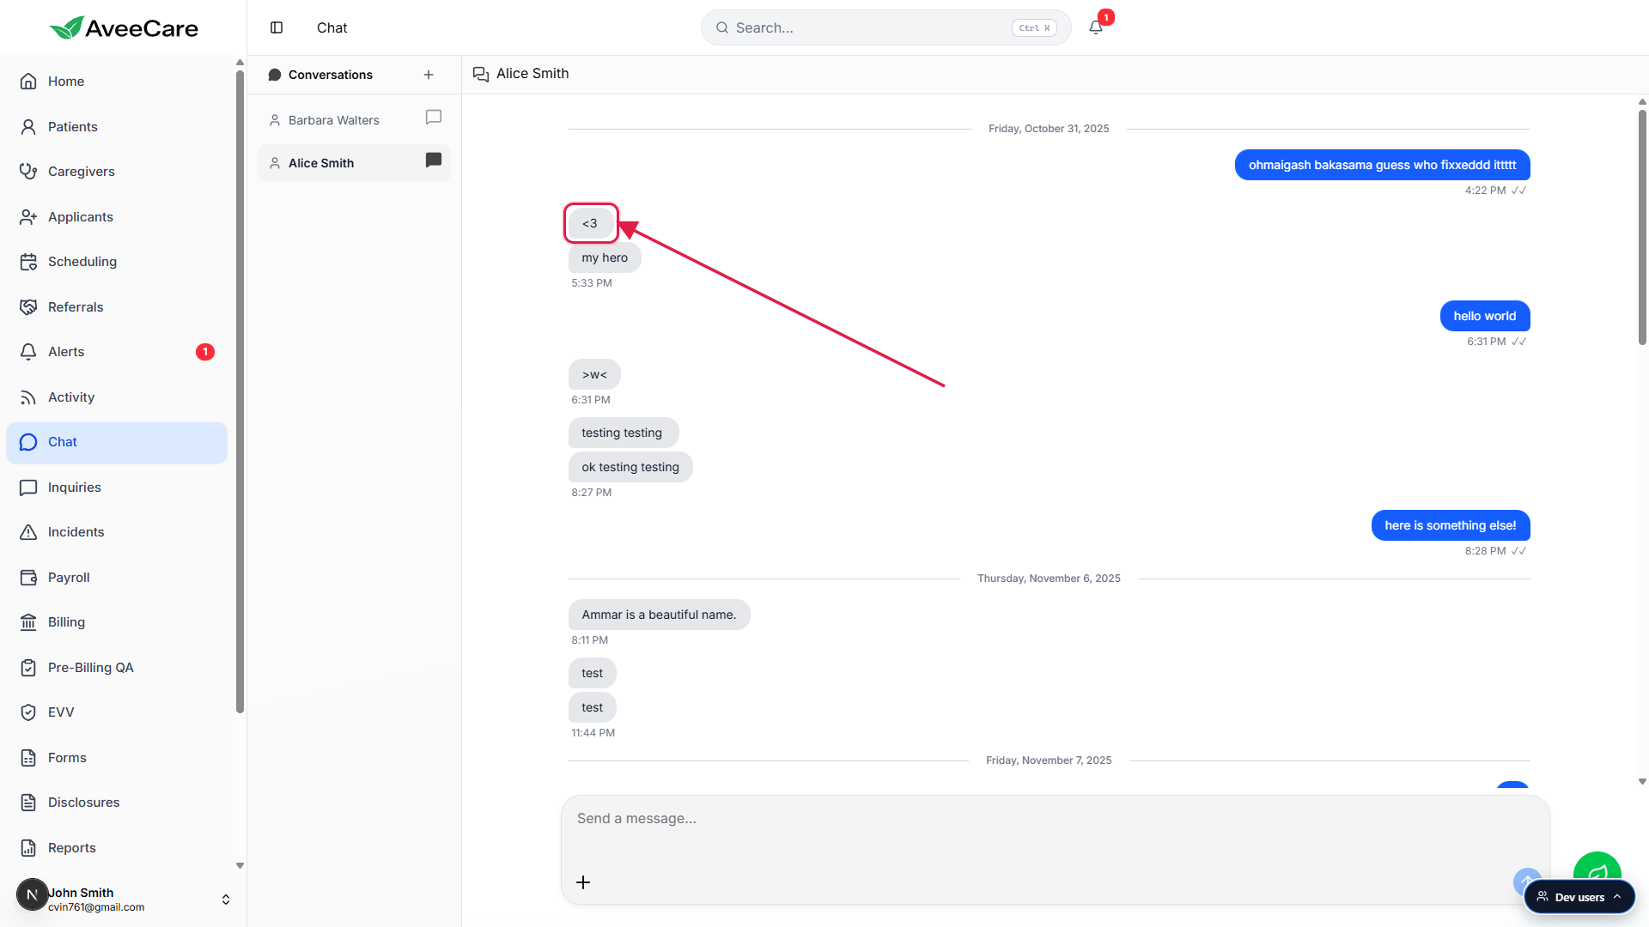This screenshot has height=927, width=1649.
Task: Click Alice Smith filled chat bubble icon
Action: point(434,161)
